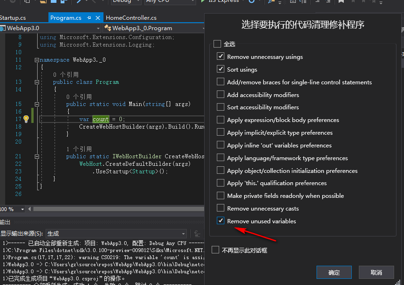Click the warning CS0219 output line
Viewport: 404px width, 285px height.
[103, 257]
